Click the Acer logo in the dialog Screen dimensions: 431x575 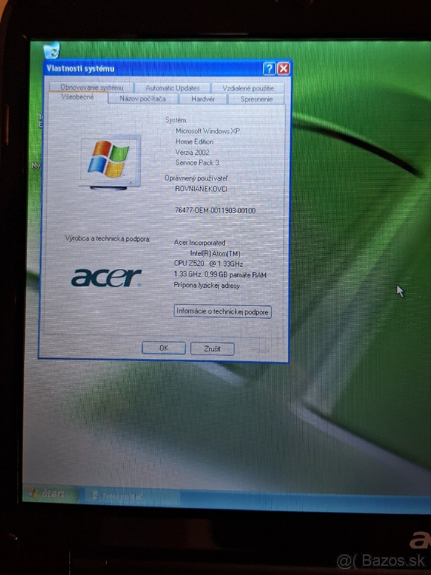106,277
